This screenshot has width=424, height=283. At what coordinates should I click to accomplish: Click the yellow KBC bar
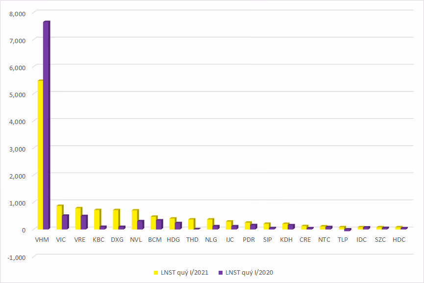(x=97, y=219)
